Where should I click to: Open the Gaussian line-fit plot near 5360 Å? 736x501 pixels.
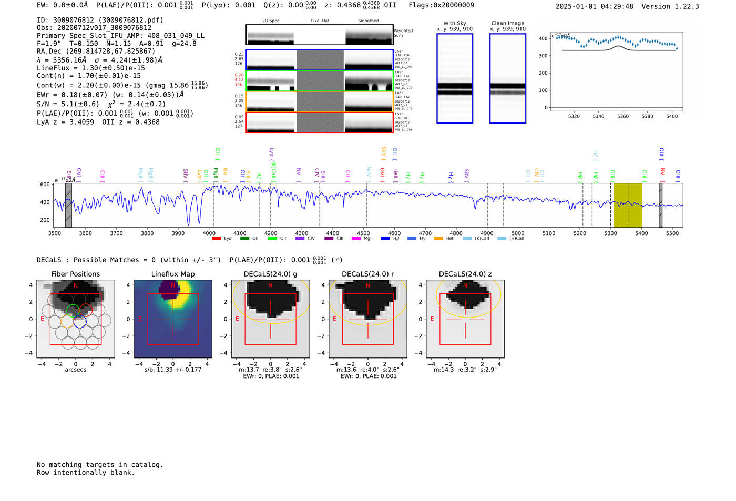617,73
